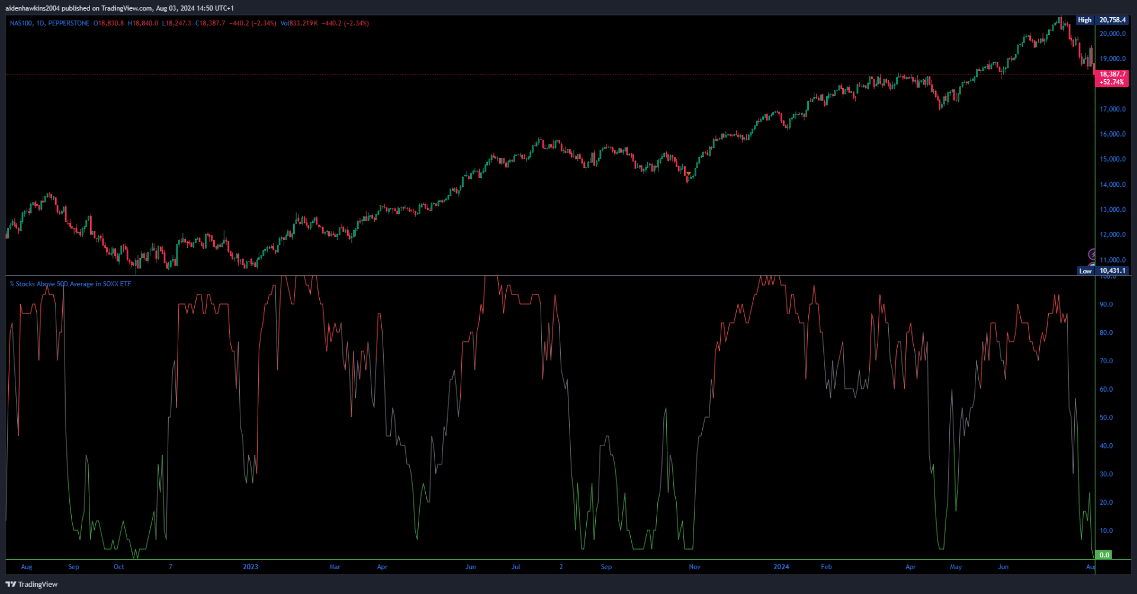Image resolution: width=1137 pixels, height=594 pixels.
Task: Click the closing price C18,387.7 in legend
Action: coord(210,24)
